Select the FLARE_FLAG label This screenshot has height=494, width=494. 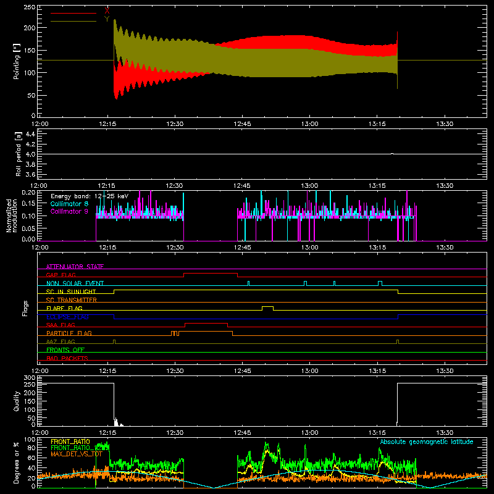(64, 308)
